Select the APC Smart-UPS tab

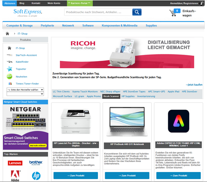pos(157,91)
